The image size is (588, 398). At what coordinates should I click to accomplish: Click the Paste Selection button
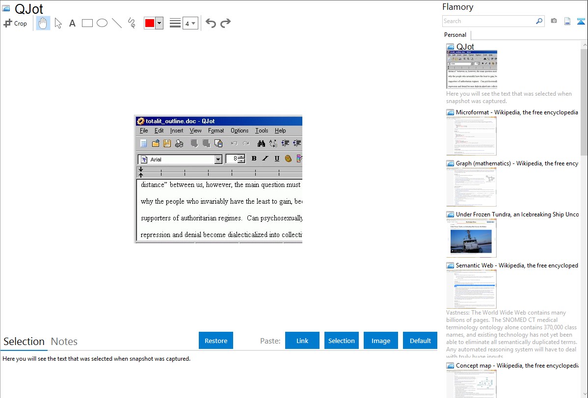click(342, 341)
